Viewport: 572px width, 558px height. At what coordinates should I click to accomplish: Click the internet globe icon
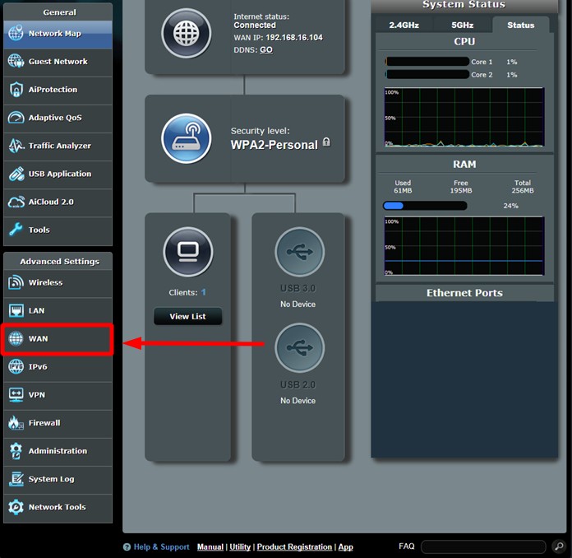(186, 35)
